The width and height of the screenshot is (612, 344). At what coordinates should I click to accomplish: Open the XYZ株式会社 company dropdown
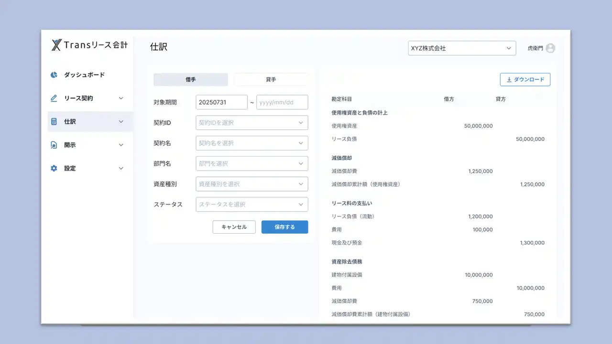pos(461,48)
